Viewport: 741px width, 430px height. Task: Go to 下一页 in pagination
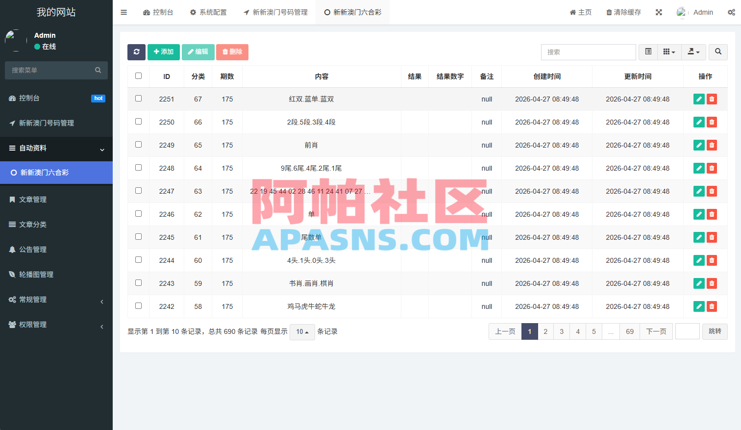[x=656, y=331]
